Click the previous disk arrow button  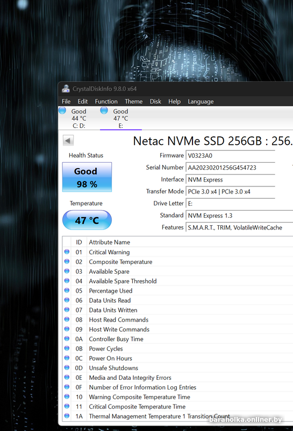(68, 141)
